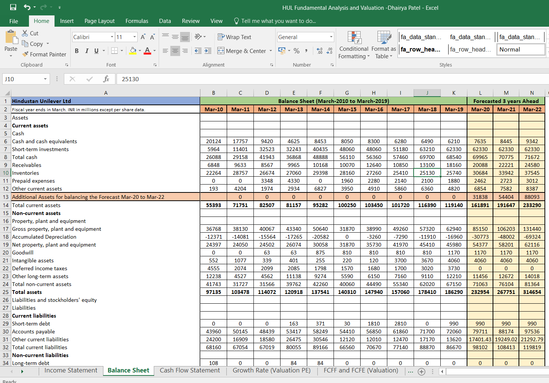Align cell text to the bottom
This screenshot has width=549, height=383.
click(185, 37)
